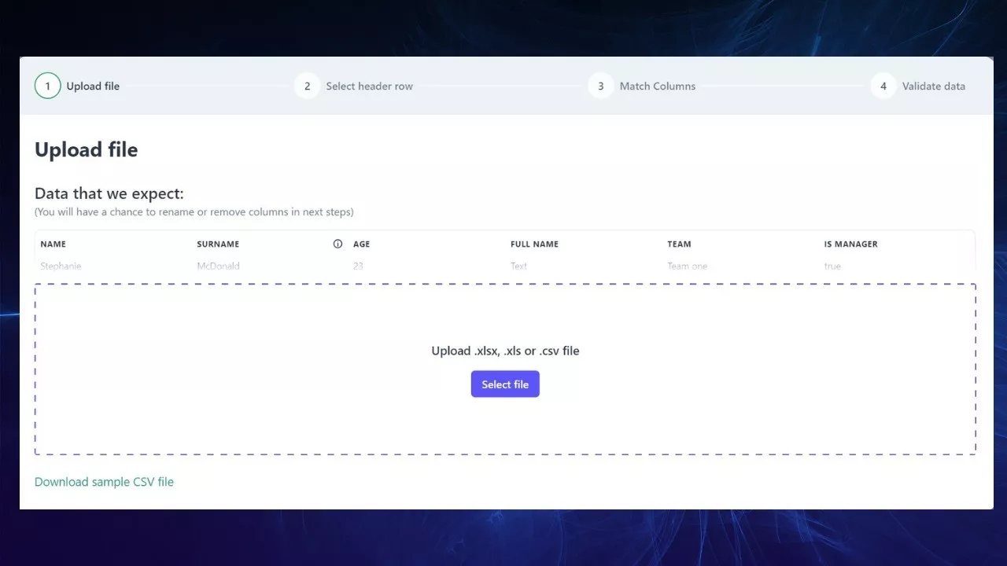Jump to the "Validate data" step

click(933, 86)
